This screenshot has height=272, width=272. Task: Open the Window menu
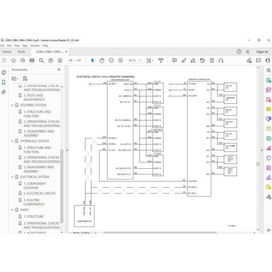click(35, 45)
